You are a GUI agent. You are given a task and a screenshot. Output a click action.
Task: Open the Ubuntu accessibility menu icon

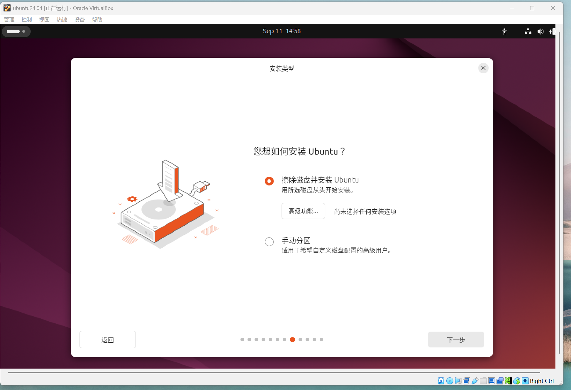504,31
